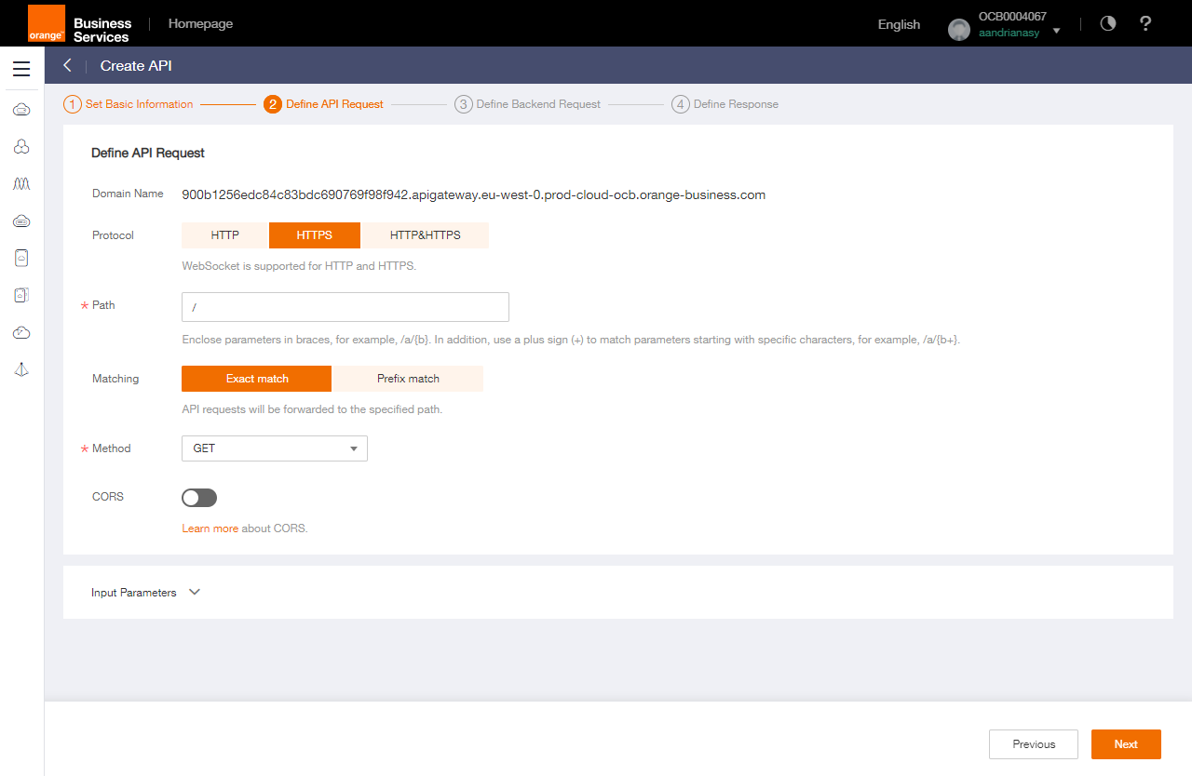
Task: Click the user avatar picture
Action: pyautogui.click(x=958, y=30)
